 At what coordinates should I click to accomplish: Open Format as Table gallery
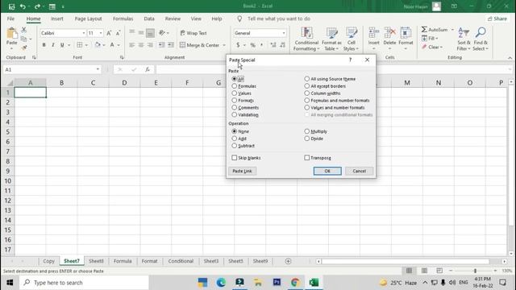(331, 39)
